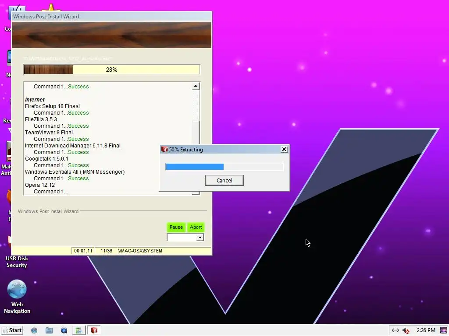Click Success under Internet Download Manager

point(78,152)
